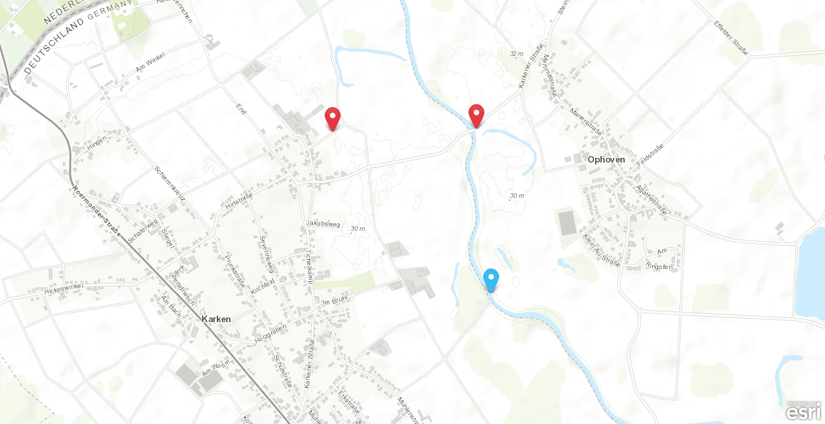Click the Im Bruhl street label

pyautogui.click(x=336, y=300)
